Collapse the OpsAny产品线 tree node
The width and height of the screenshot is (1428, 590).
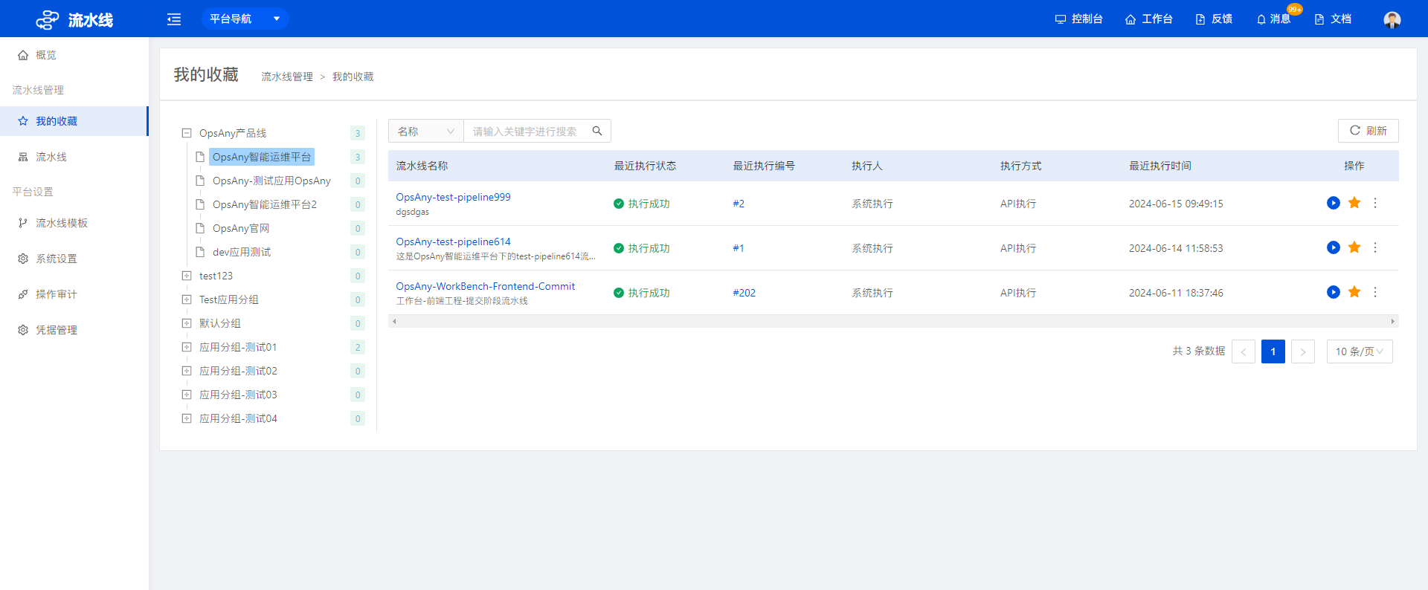click(187, 133)
